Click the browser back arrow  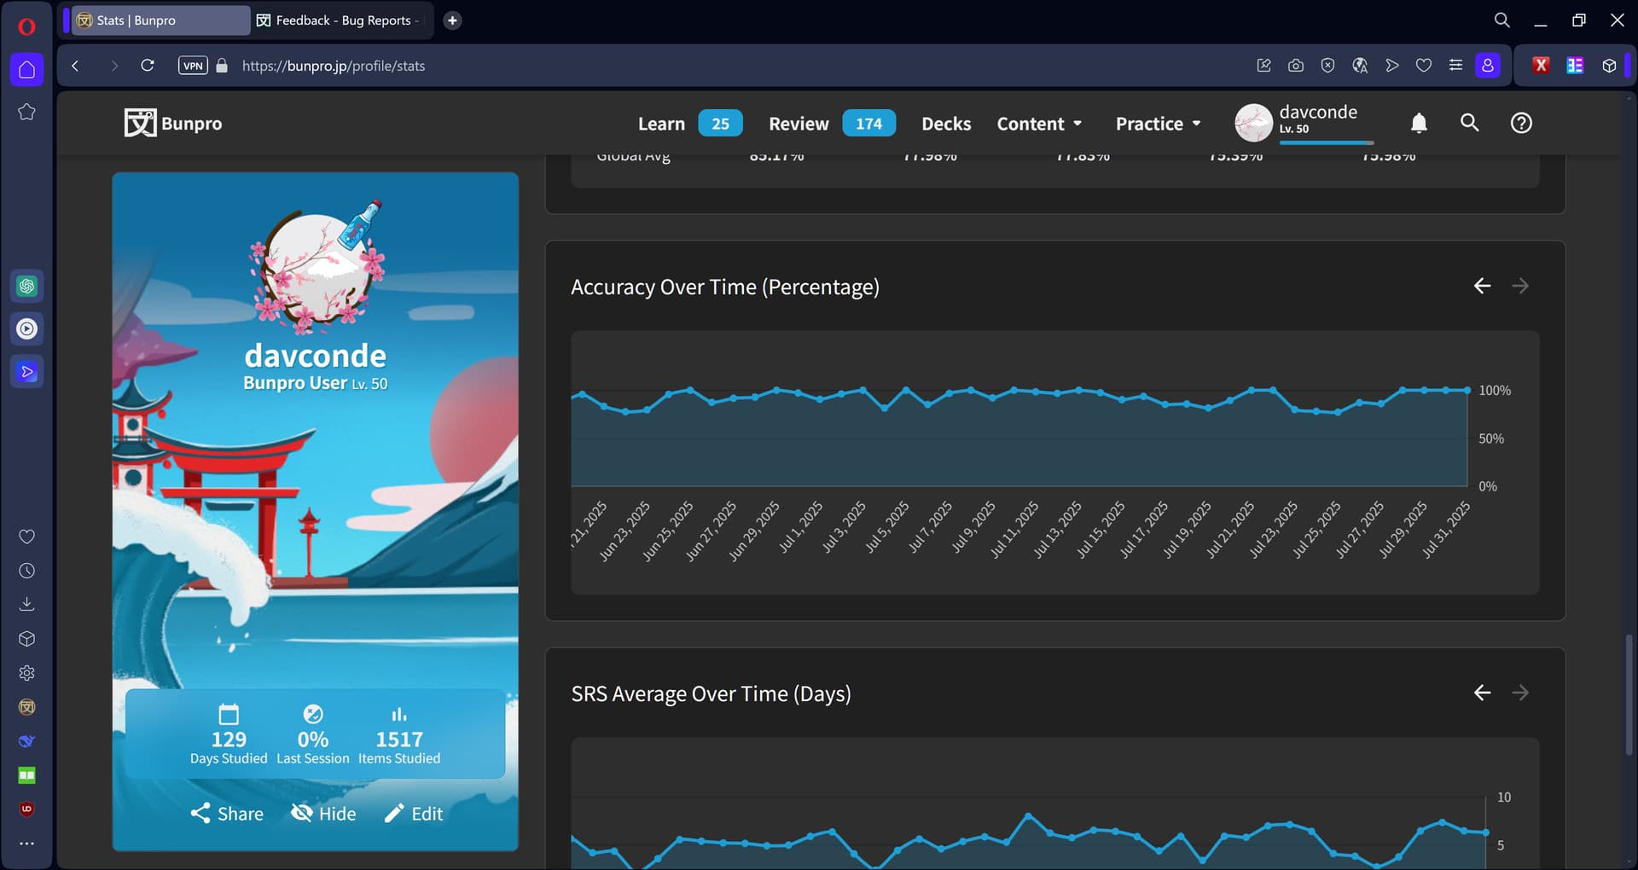[76, 66]
